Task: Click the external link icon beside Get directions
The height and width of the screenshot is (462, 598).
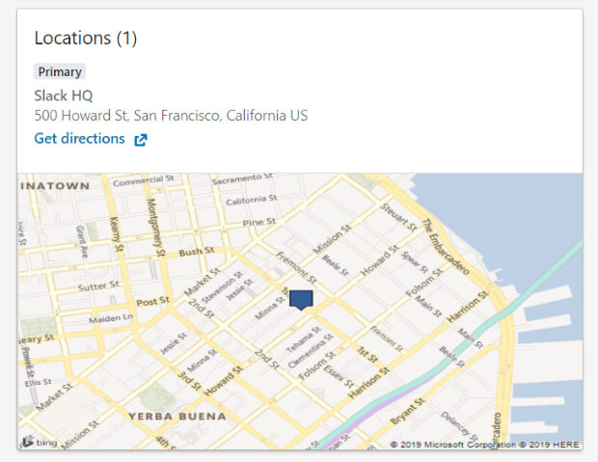Action: [x=141, y=140]
